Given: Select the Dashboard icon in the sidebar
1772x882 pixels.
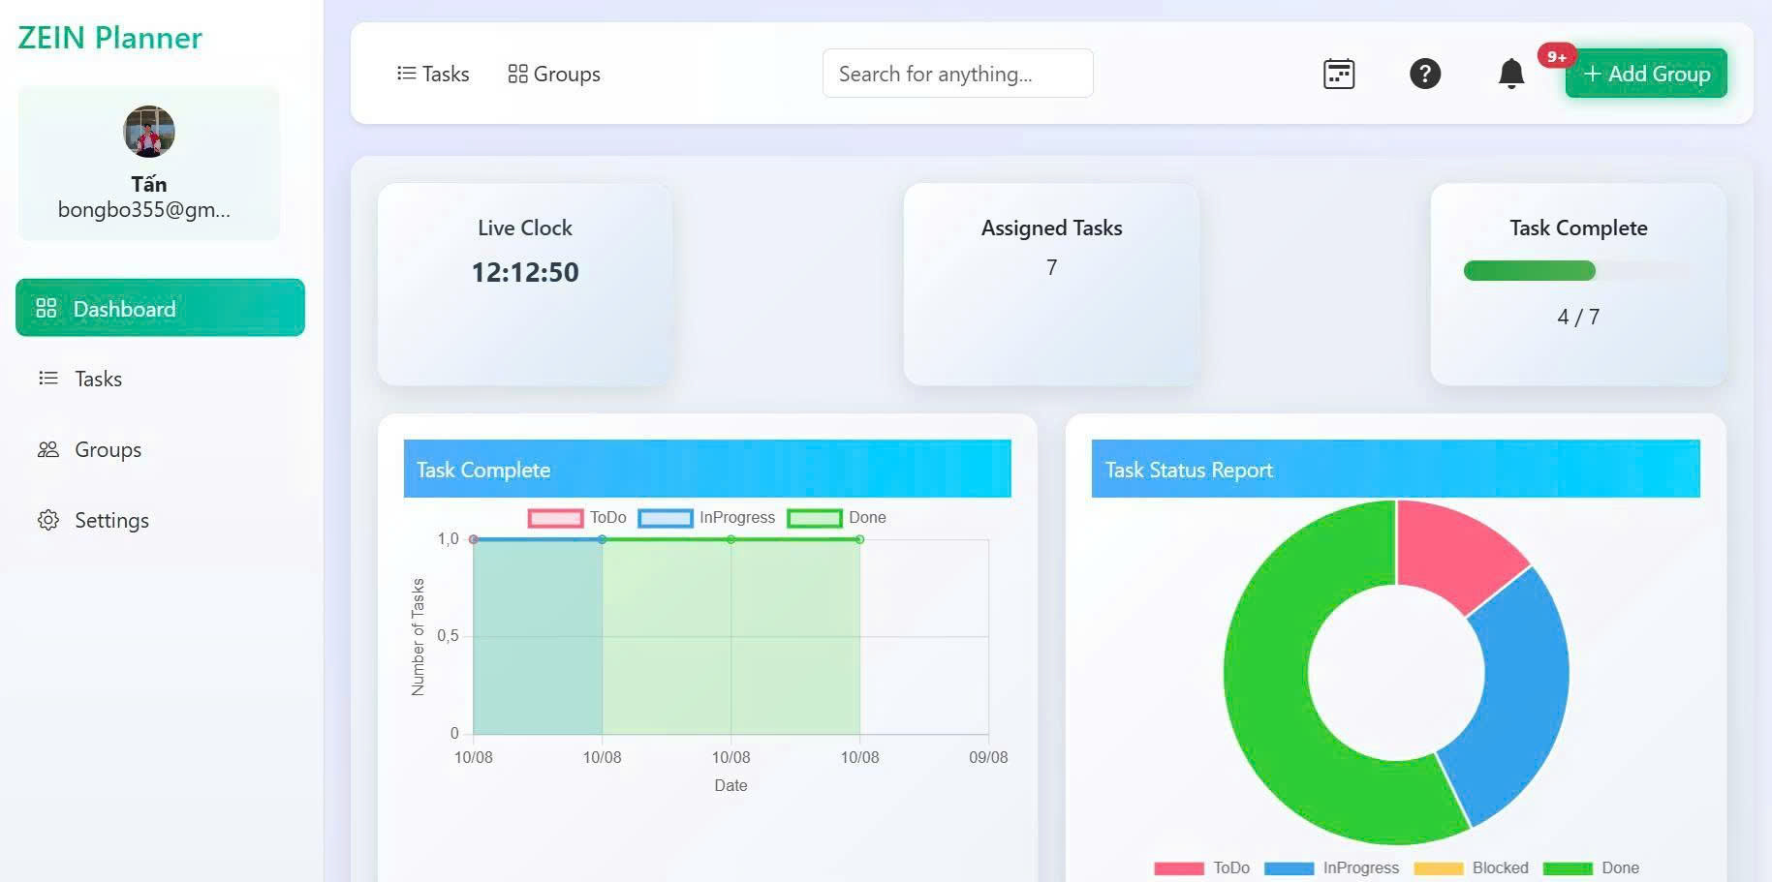Looking at the screenshot, I should [47, 308].
